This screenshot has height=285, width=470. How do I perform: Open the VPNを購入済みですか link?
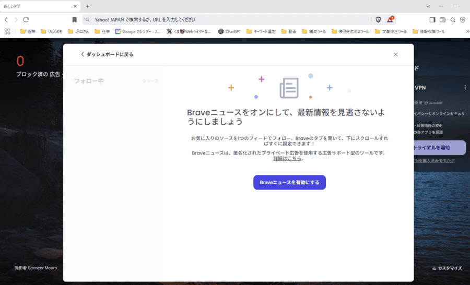click(x=434, y=161)
